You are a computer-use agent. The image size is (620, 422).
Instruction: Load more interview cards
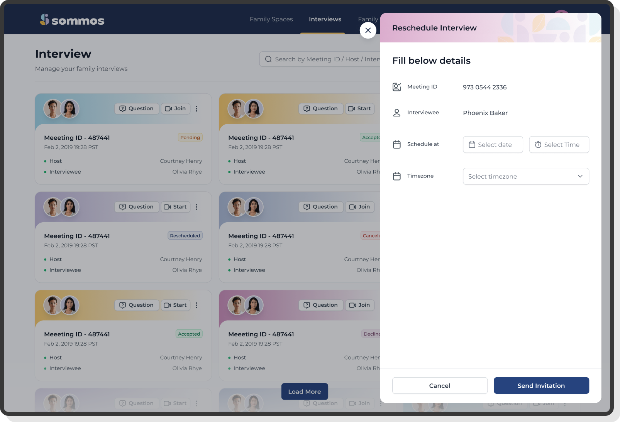pyautogui.click(x=304, y=392)
